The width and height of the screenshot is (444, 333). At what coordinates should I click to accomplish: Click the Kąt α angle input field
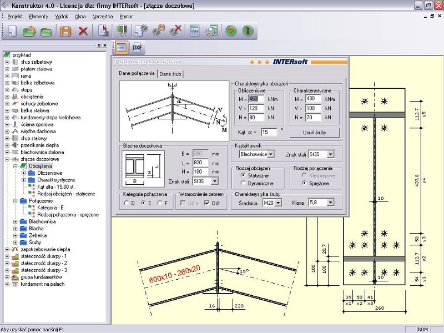[x=269, y=132]
